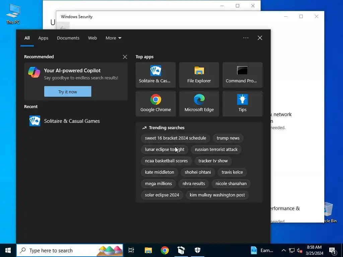343x257 pixels.
Task: Open File Explorer from the taskbar
Action: (x=148, y=250)
